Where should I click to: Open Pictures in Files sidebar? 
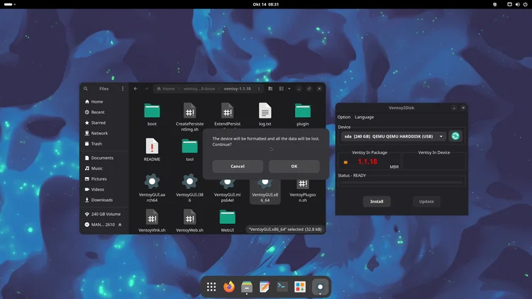(104, 179)
